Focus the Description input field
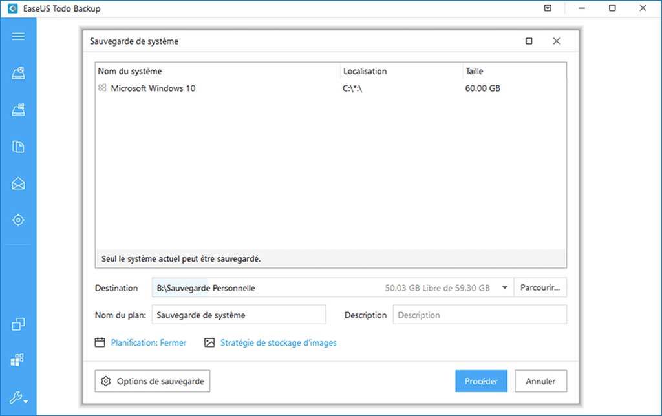Image resolution: width=662 pixels, height=416 pixels. coord(480,315)
